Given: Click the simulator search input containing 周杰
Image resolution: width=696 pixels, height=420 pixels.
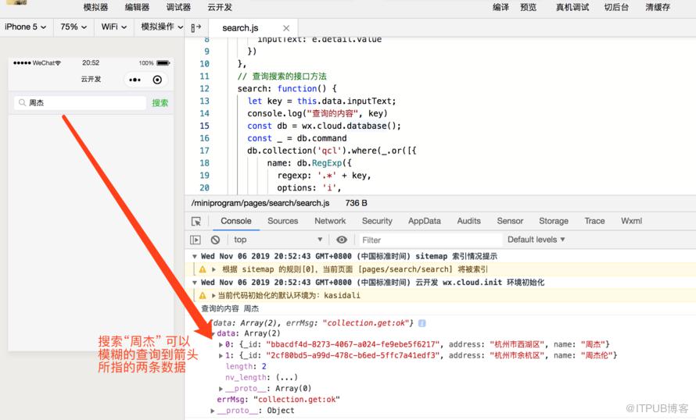Looking at the screenshot, I should pyautogui.click(x=80, y=103).
